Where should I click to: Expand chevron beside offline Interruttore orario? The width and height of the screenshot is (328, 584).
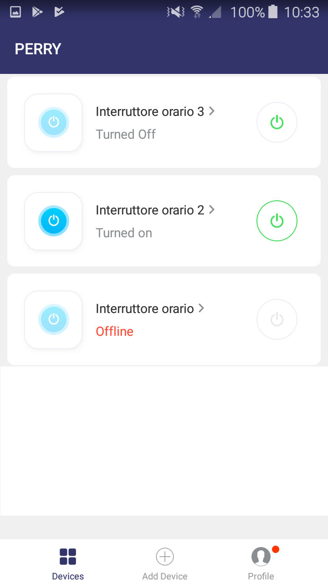coord(201,308)
